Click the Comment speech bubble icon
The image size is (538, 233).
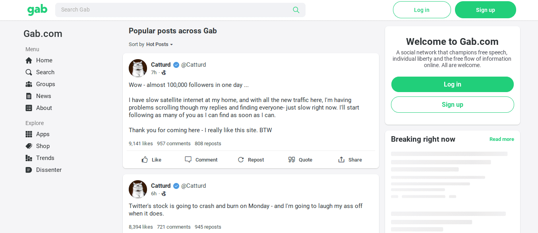point(188,160)
